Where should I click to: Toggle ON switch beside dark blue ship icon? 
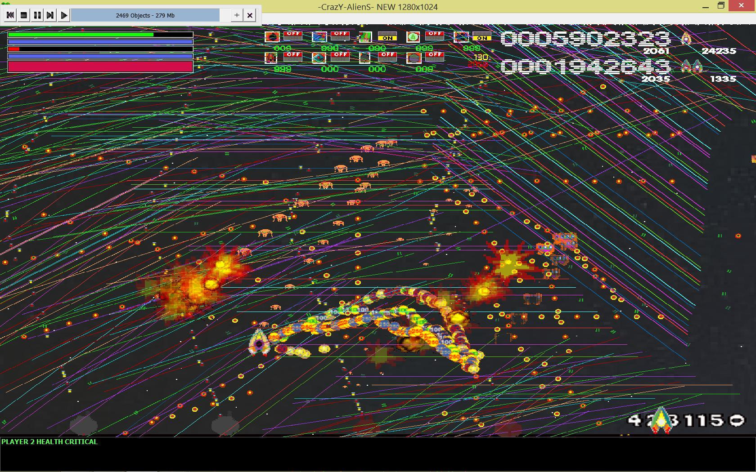click(481, 36)
